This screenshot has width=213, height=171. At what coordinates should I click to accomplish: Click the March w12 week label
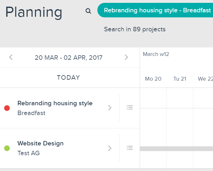click(x=156, y=54)
